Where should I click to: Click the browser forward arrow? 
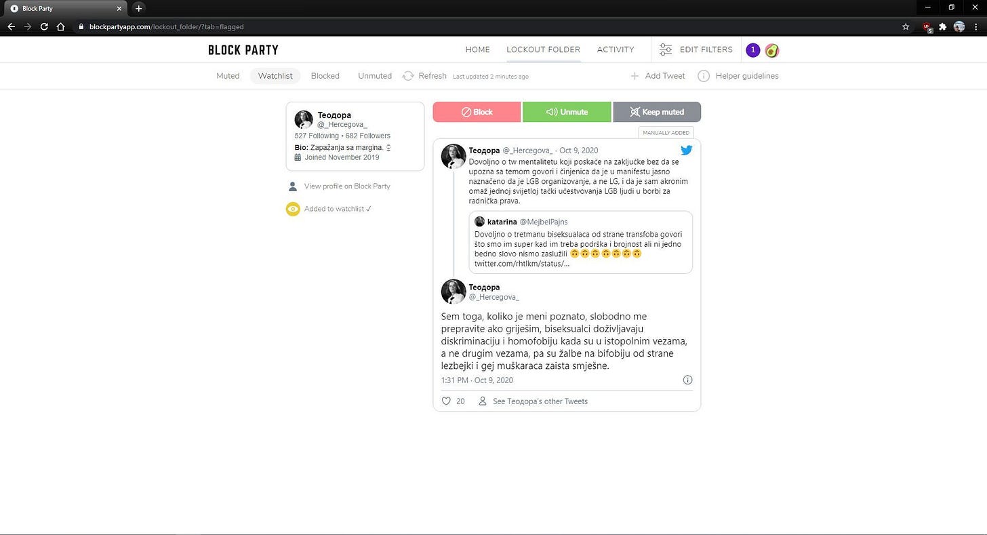(x=28, y=26)
